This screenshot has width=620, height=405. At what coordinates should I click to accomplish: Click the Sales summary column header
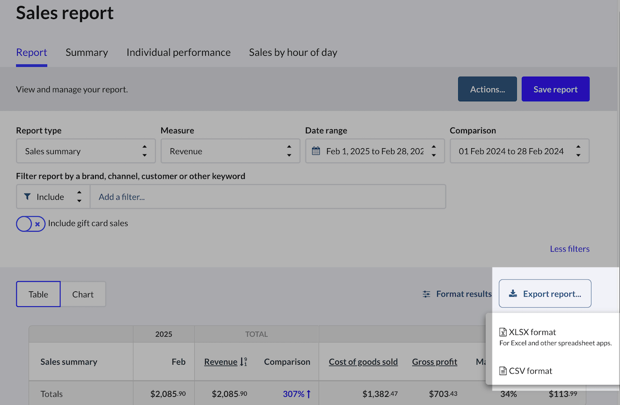69,362
